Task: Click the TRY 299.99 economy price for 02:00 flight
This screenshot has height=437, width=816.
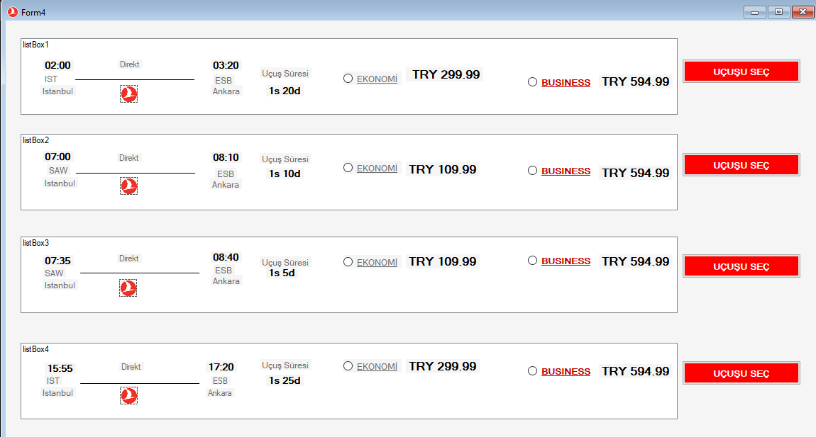Action: click(x=444, y=74)
